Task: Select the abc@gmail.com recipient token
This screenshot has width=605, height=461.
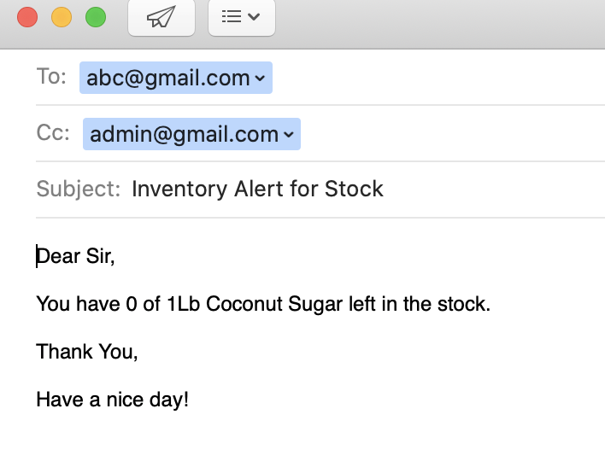Action: [176, 78]
